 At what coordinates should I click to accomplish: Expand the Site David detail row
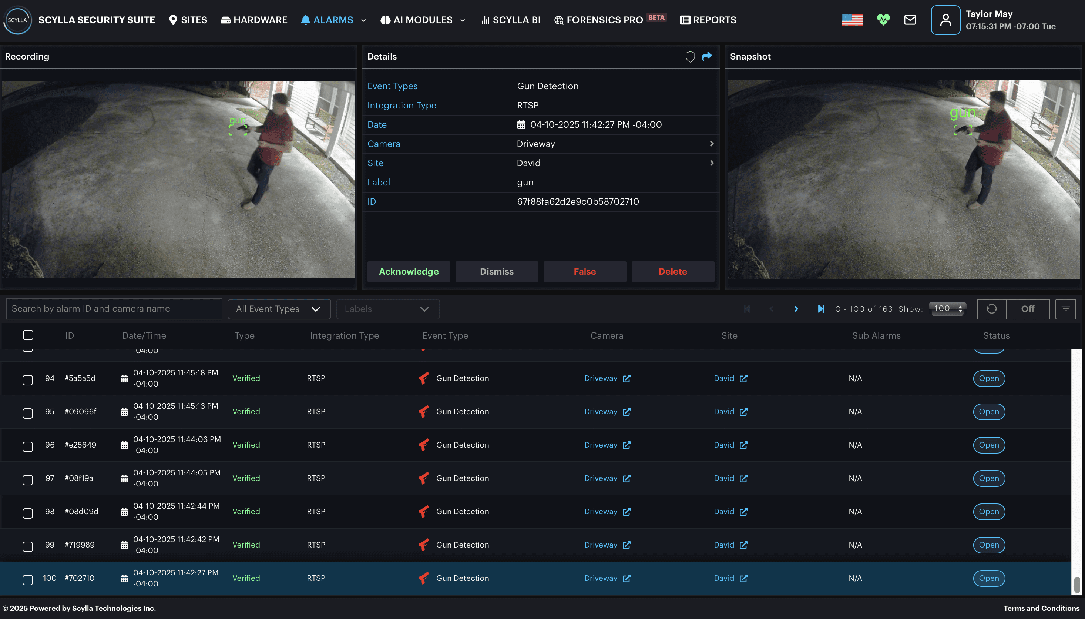(x=541, y=163)
